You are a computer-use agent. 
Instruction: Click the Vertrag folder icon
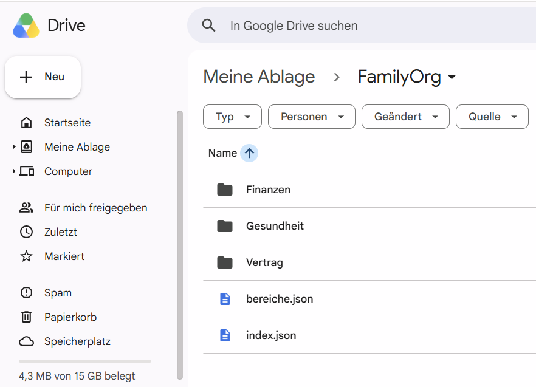coord(225,262)
